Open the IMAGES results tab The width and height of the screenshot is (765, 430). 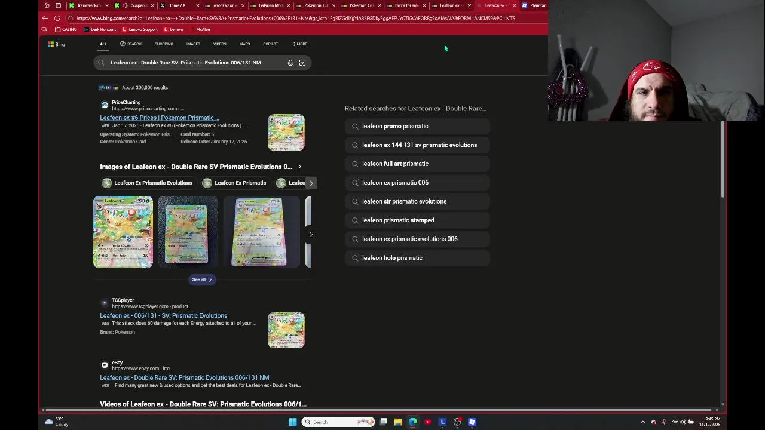pyautogui.click(x=193, y=44)
